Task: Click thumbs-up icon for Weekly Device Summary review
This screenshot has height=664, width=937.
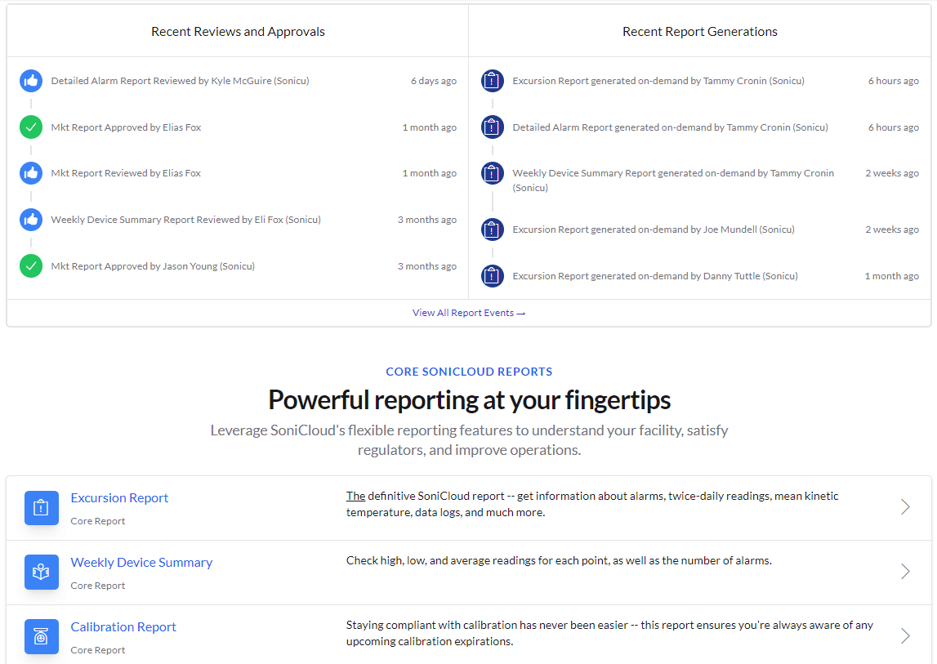Action: click(31, 220)
